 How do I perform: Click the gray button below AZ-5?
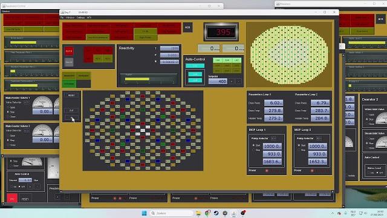(69, 62)
